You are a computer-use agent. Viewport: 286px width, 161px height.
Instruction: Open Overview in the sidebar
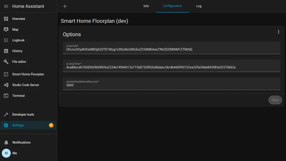tap(29, 19)
